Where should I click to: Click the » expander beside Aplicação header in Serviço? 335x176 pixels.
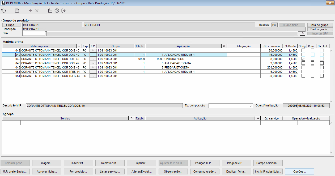(257, 118)
